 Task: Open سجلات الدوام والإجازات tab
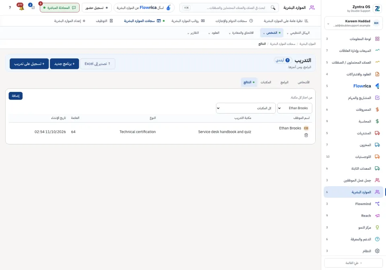click(234, 21)
